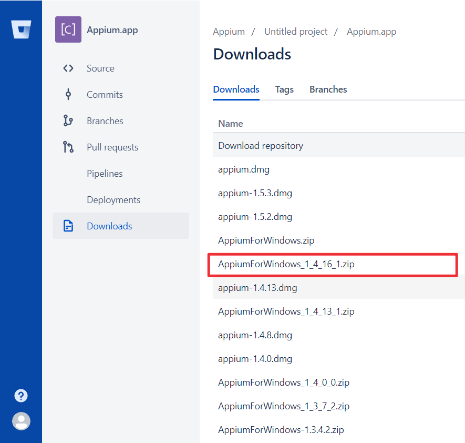
Task: Go to Source in the sidebar
Action: click(x=100, y=68)
